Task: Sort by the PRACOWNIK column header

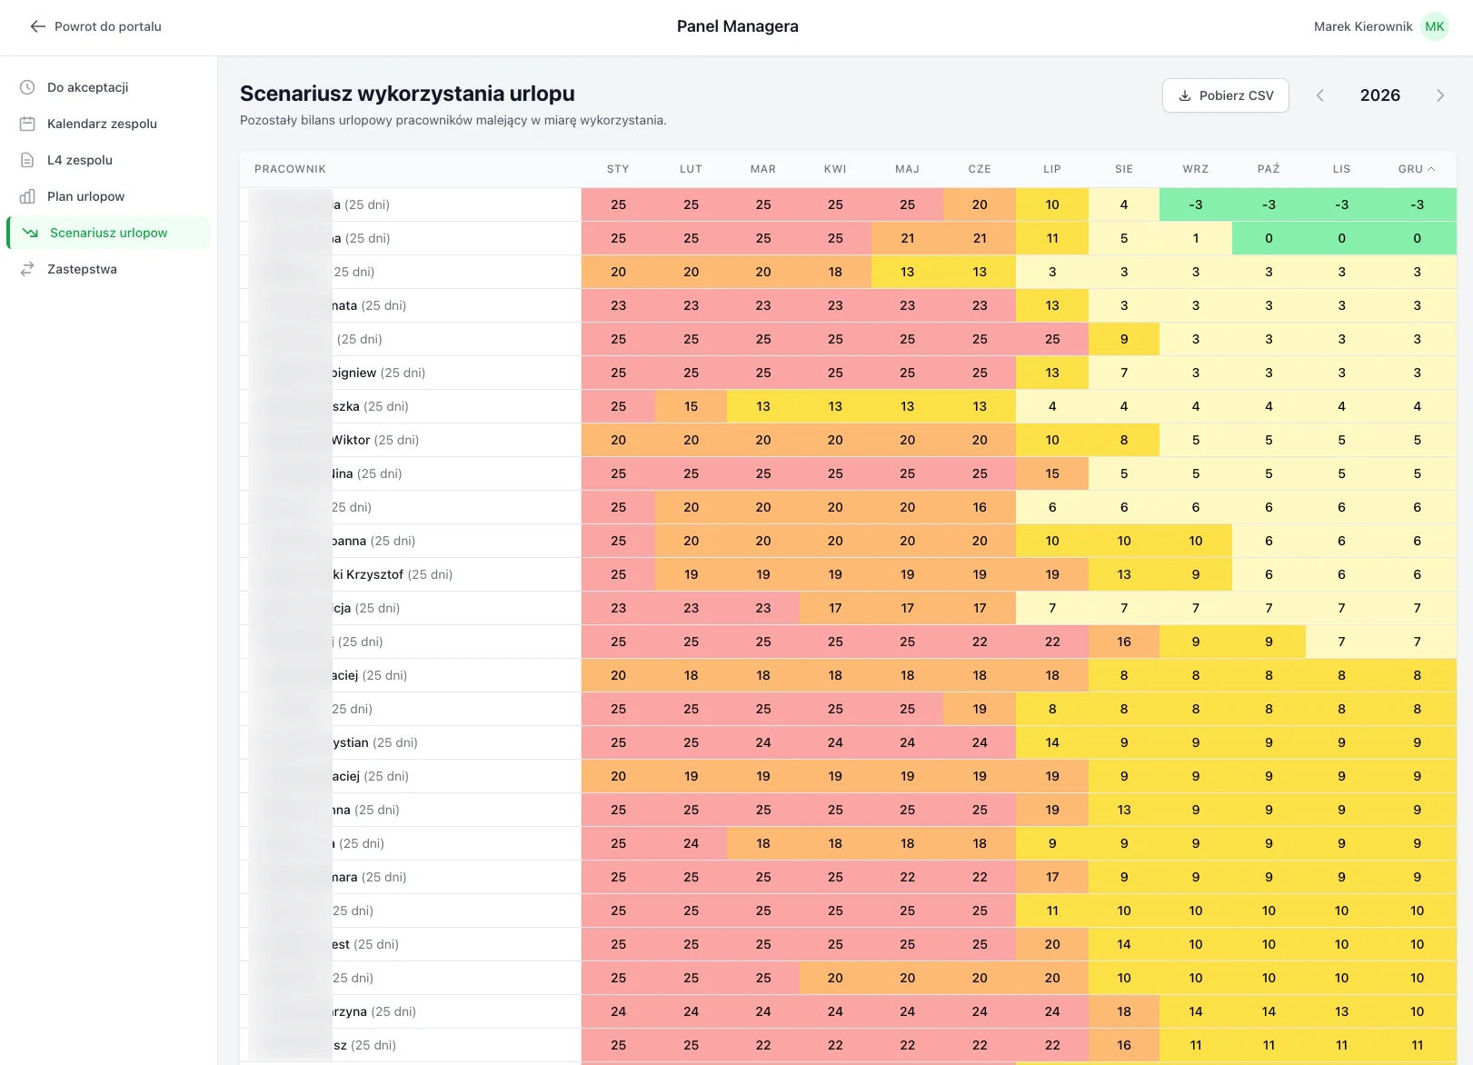Action: (x=290, y=169)
